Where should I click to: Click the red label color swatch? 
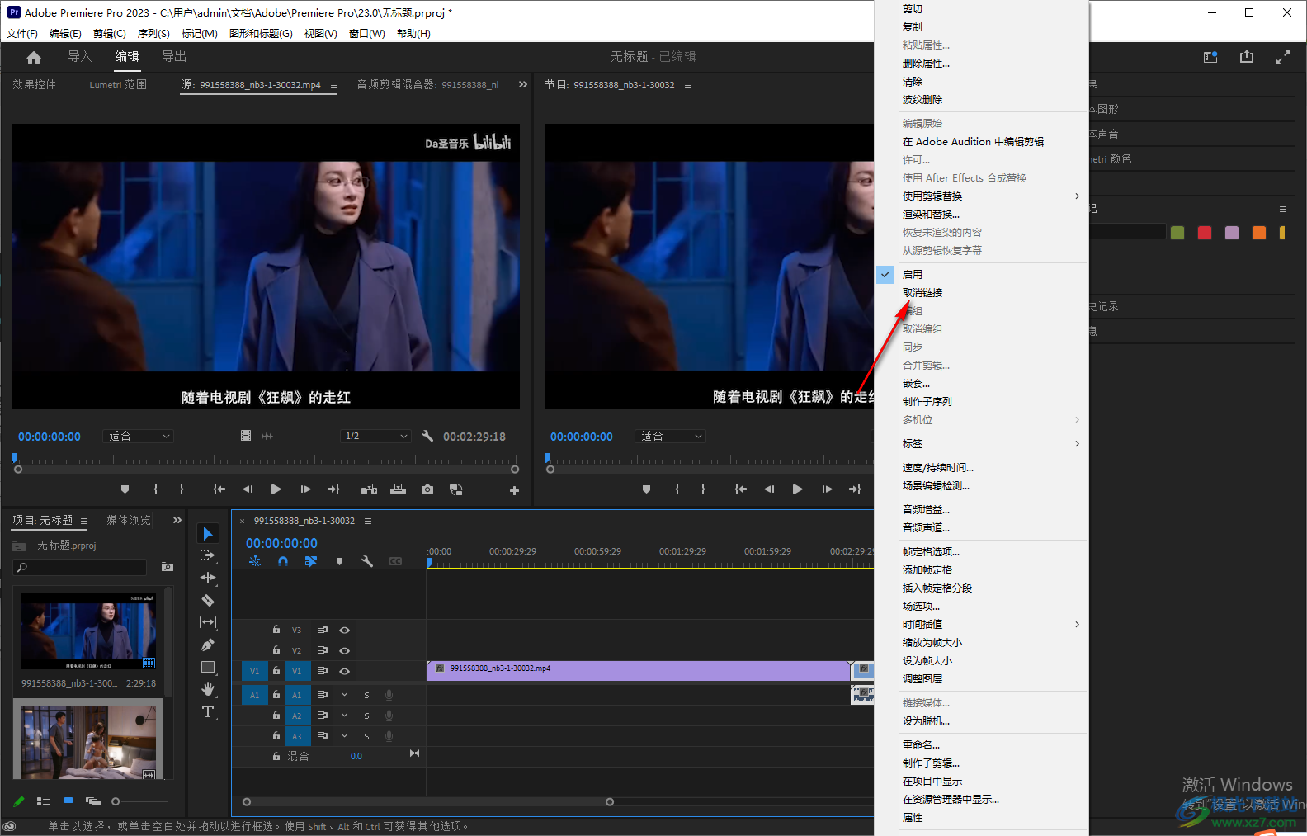(1205, 233)
